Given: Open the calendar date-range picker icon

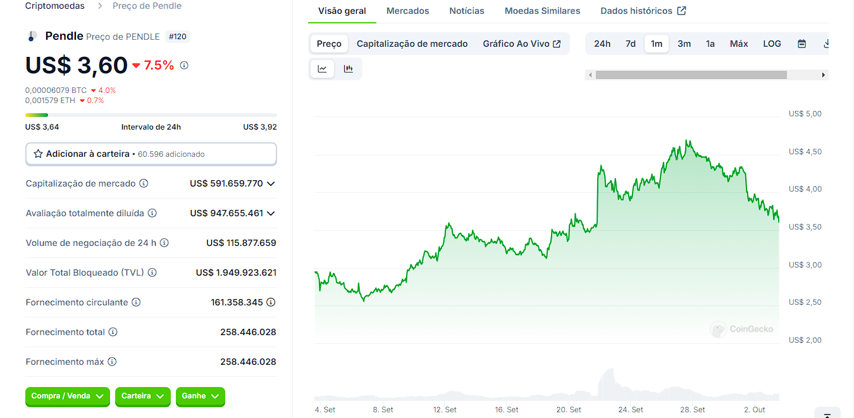Looking at the screenshot, I should tap(801, 43).
